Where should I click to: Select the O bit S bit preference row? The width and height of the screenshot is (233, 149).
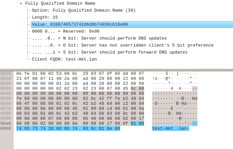[123, 45]
